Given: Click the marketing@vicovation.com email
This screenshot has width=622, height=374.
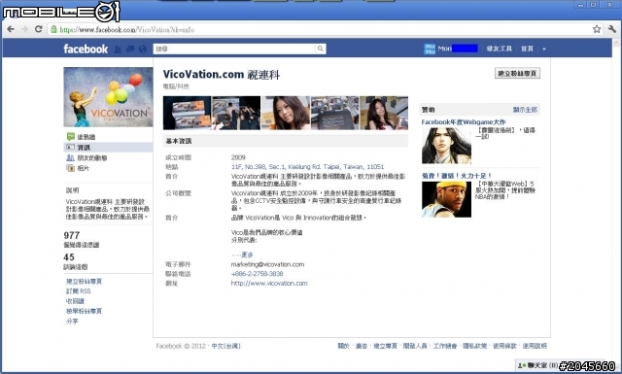Looking at the screenshot, I should point(267,264).
